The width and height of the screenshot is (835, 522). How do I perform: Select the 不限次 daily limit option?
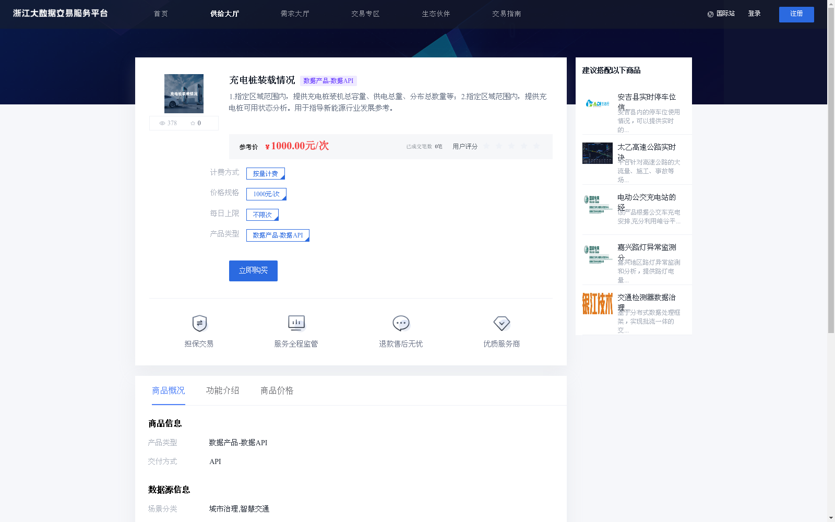pos(263,215)
